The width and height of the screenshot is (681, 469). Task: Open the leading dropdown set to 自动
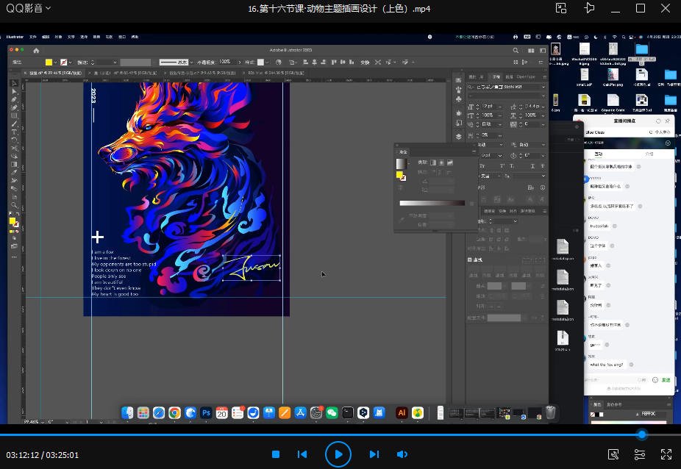click(x=486, y=124)
